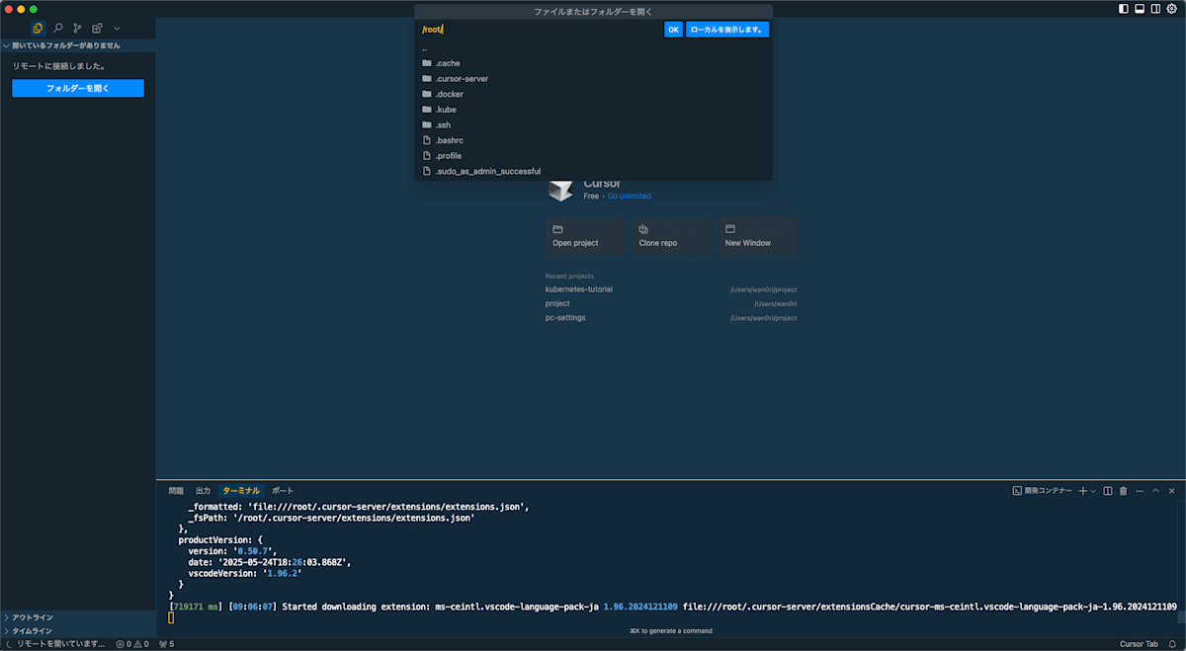
Task: Switch to the 出力 panel tab
Action: pyautogui.click(x=203, y=491)
